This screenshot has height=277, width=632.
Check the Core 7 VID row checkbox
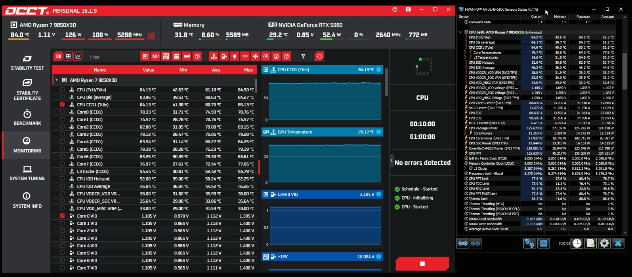coord(62,268)
